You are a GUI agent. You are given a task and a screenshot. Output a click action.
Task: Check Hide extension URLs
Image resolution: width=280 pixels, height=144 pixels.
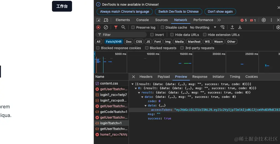point(205,35)
